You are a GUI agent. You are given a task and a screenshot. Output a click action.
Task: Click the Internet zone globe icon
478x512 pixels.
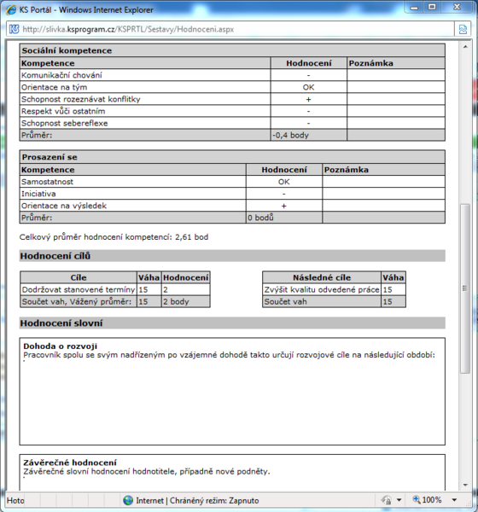[x=128, y=500]
